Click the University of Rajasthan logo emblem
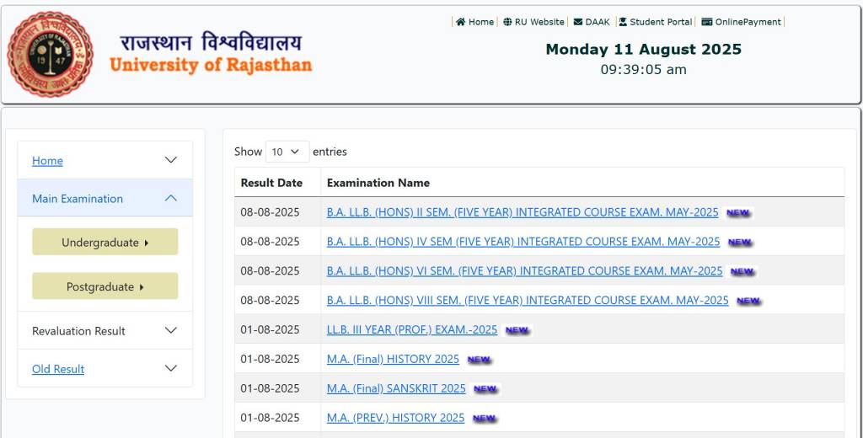Image resolution: width=863 pixels, height=438 pixels. pyautogui.click(x=51, y=54)
